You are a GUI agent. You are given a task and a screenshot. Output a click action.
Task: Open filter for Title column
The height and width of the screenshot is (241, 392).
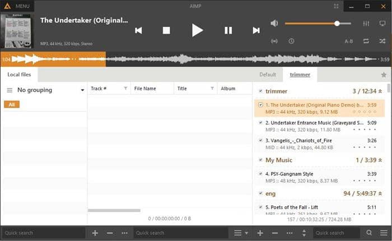pyautogui.click(x=212, y=88)
